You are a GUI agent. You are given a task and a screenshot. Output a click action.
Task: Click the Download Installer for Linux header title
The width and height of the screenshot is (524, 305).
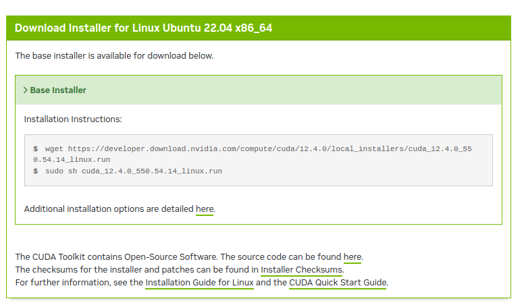point(143,28)
